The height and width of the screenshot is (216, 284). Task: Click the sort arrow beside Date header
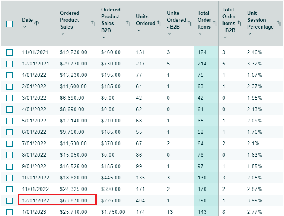tap(37, 23)
